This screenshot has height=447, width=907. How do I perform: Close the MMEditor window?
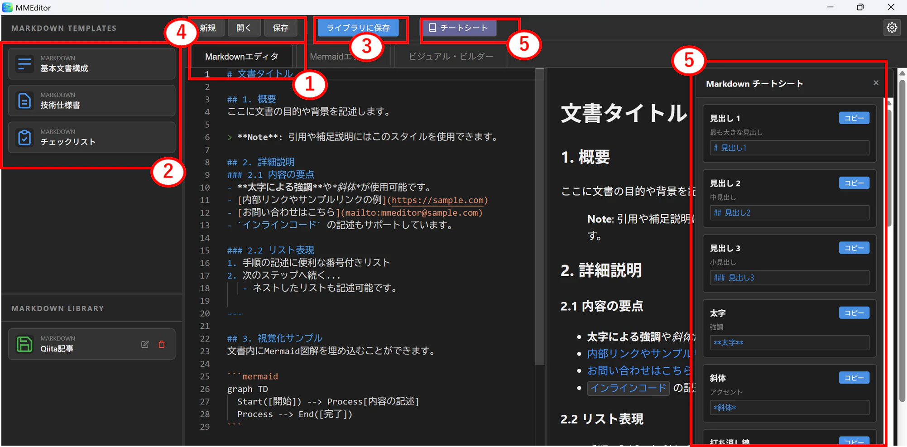point(891,7)
